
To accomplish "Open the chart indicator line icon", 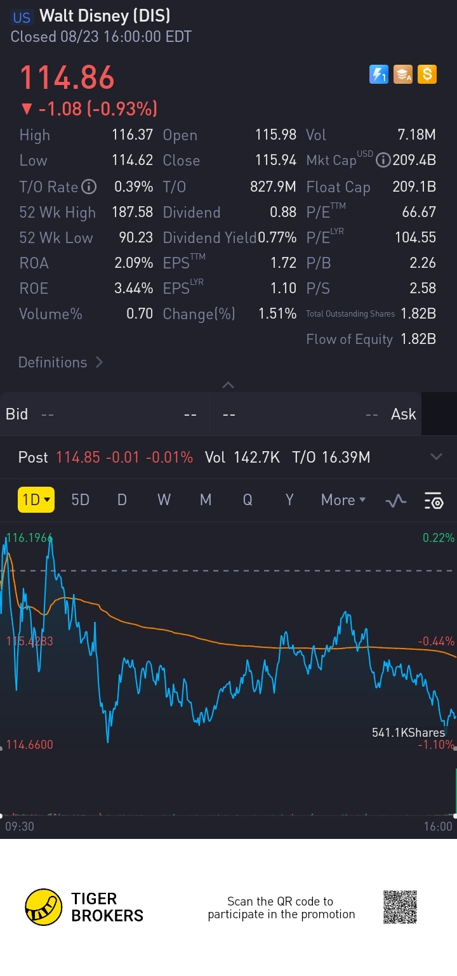I will pyautogui.click(x=396, y=501).
